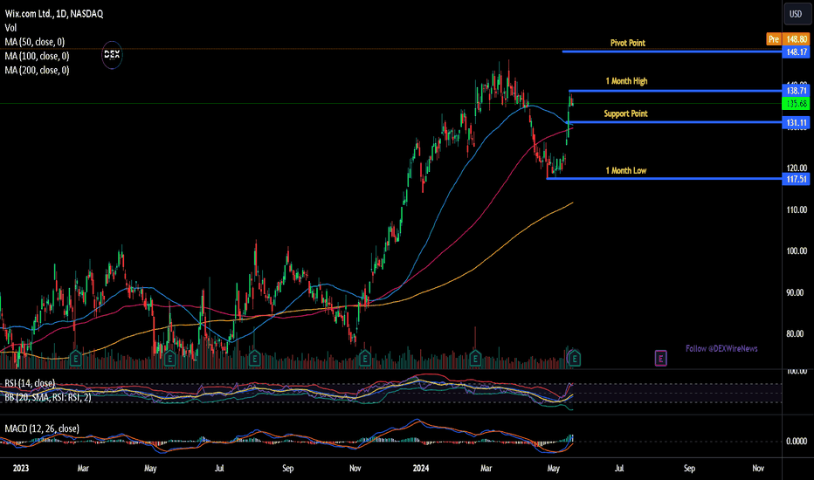This screenshot has height=480, width=814.
Task: Click the Wix.com Ltd. symbol title
Action: click(54, 14)
